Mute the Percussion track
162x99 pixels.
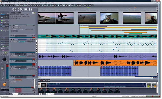[x=11, y=69]
